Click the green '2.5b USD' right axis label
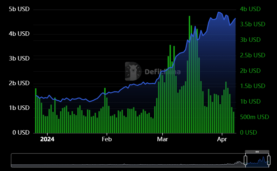This screenshot has width=277, height=171. tap(253, 55)
